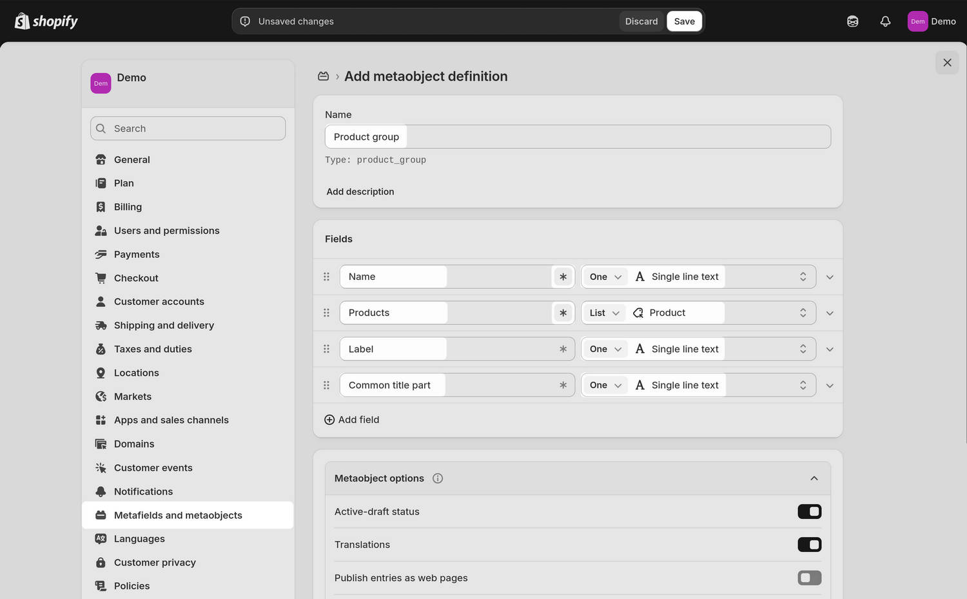Save the metaobject definition

684,21
